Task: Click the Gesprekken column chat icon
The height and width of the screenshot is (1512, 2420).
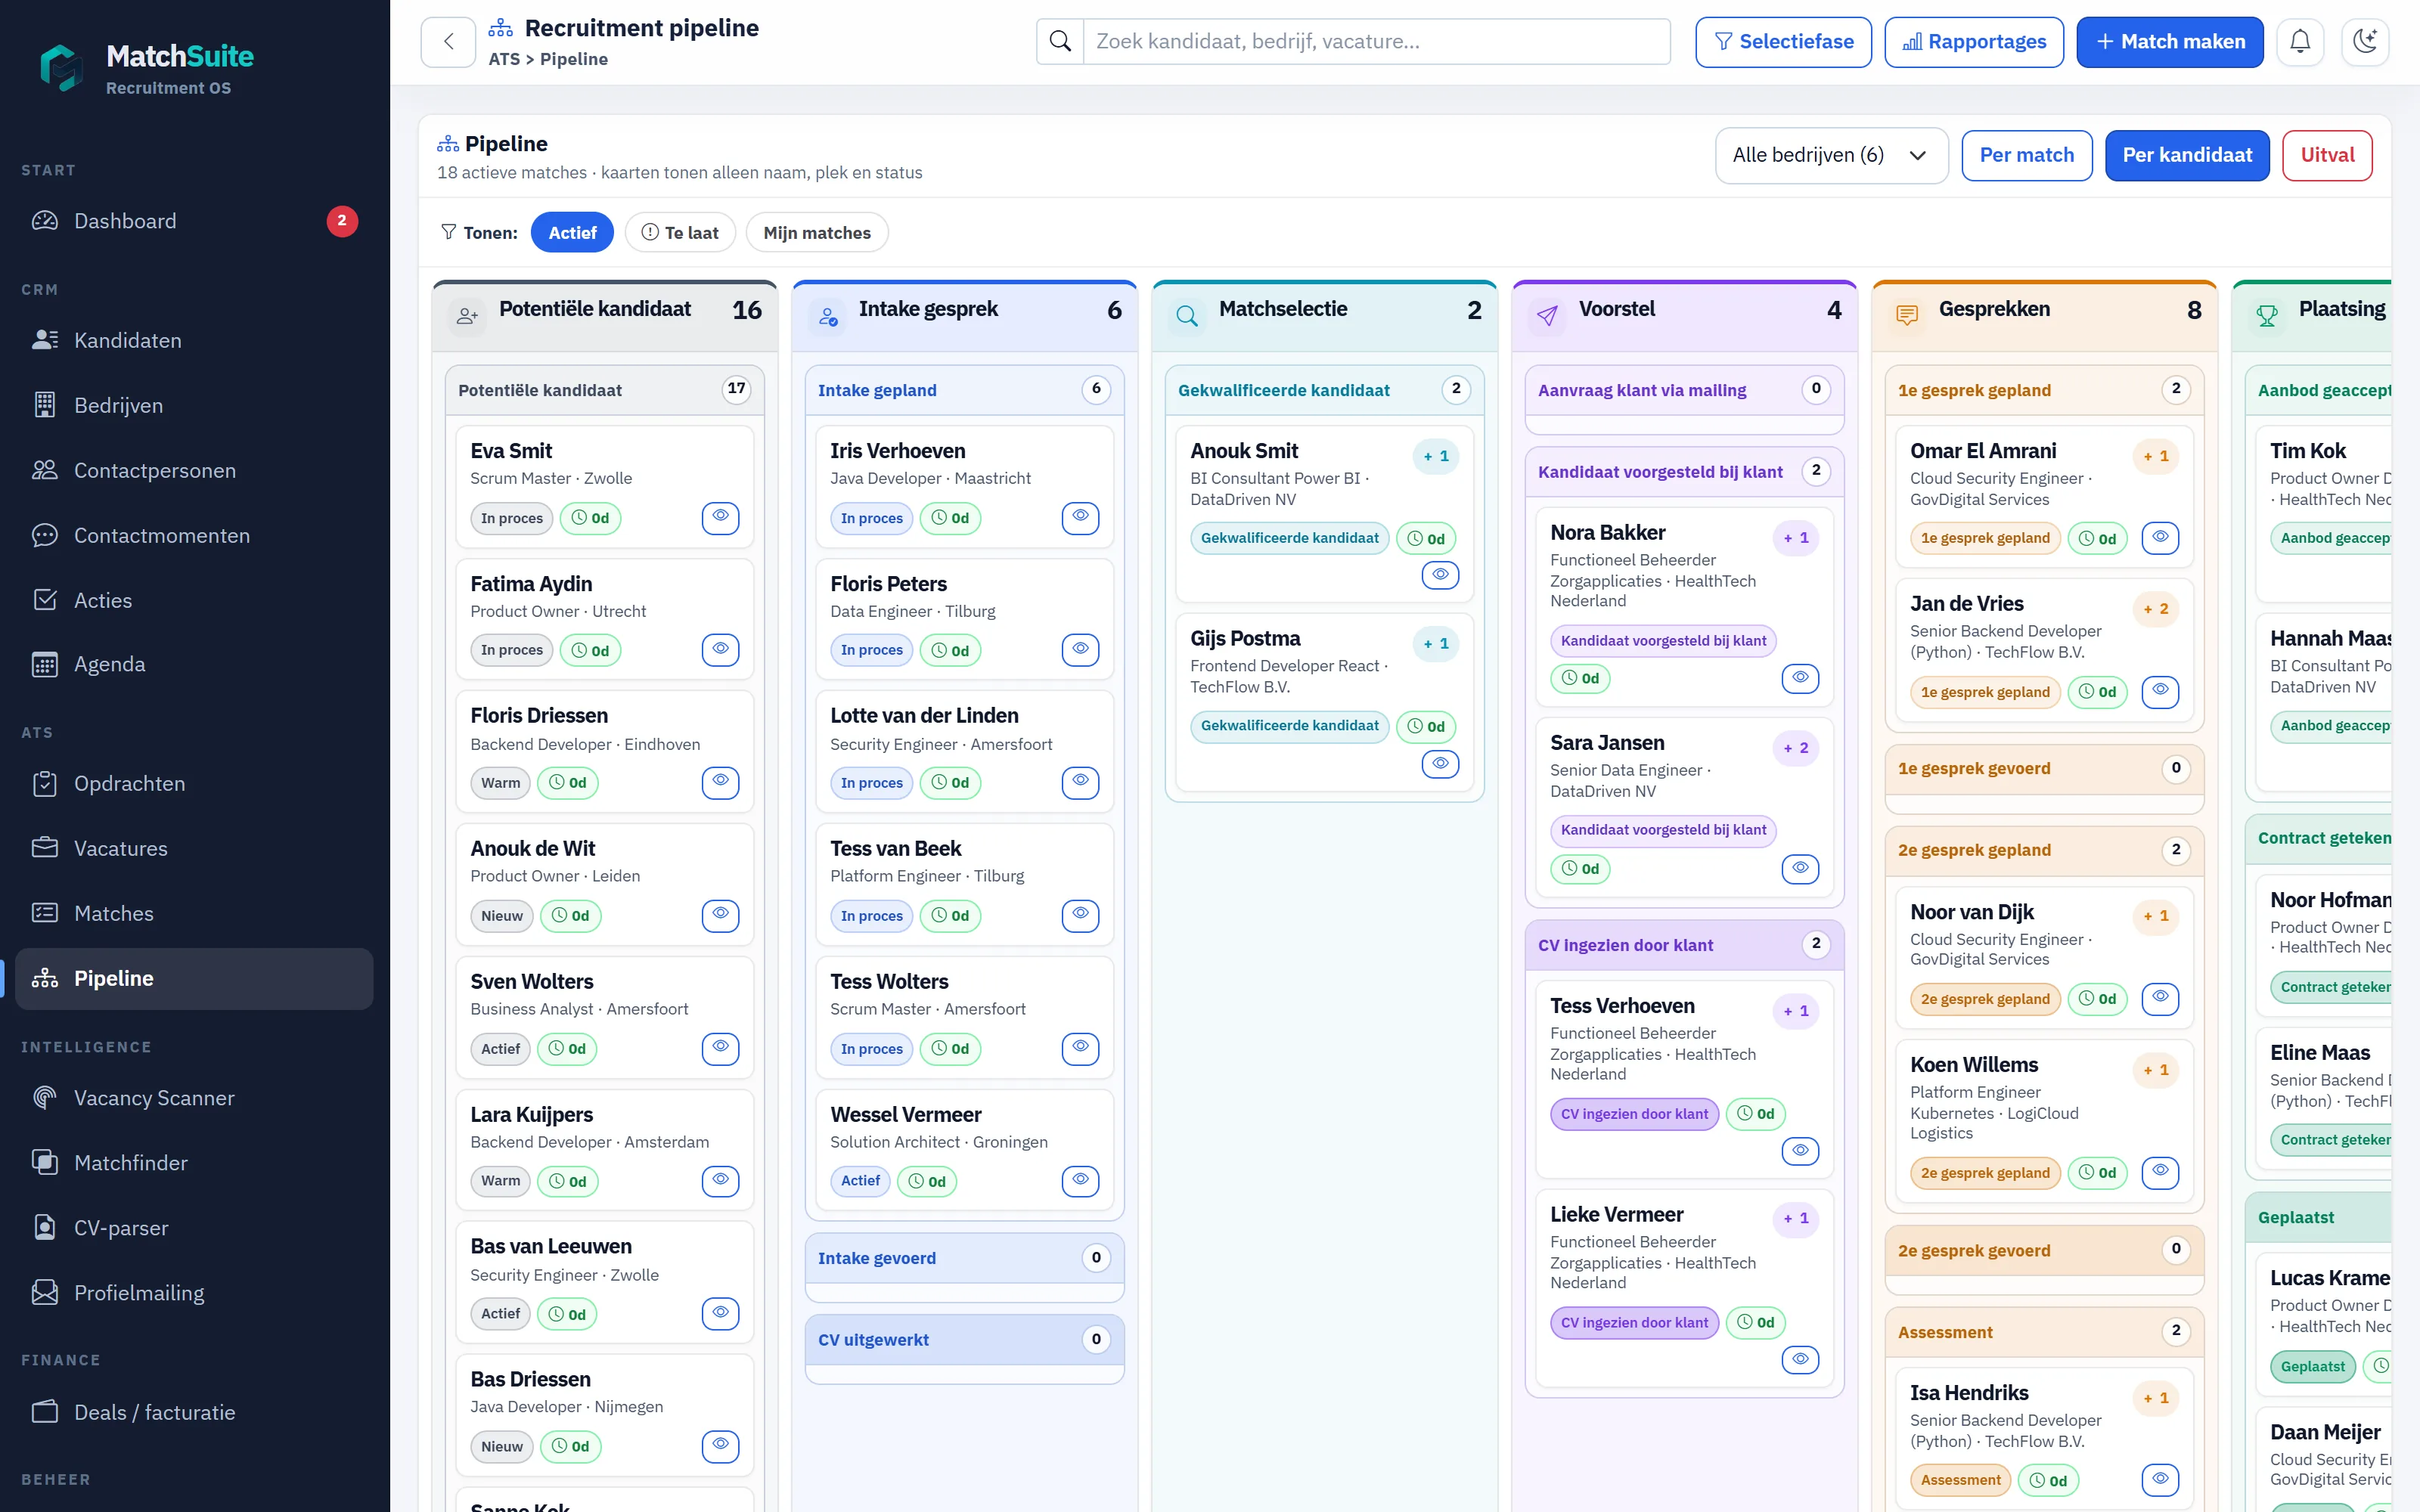Action: coord(1907,316)
